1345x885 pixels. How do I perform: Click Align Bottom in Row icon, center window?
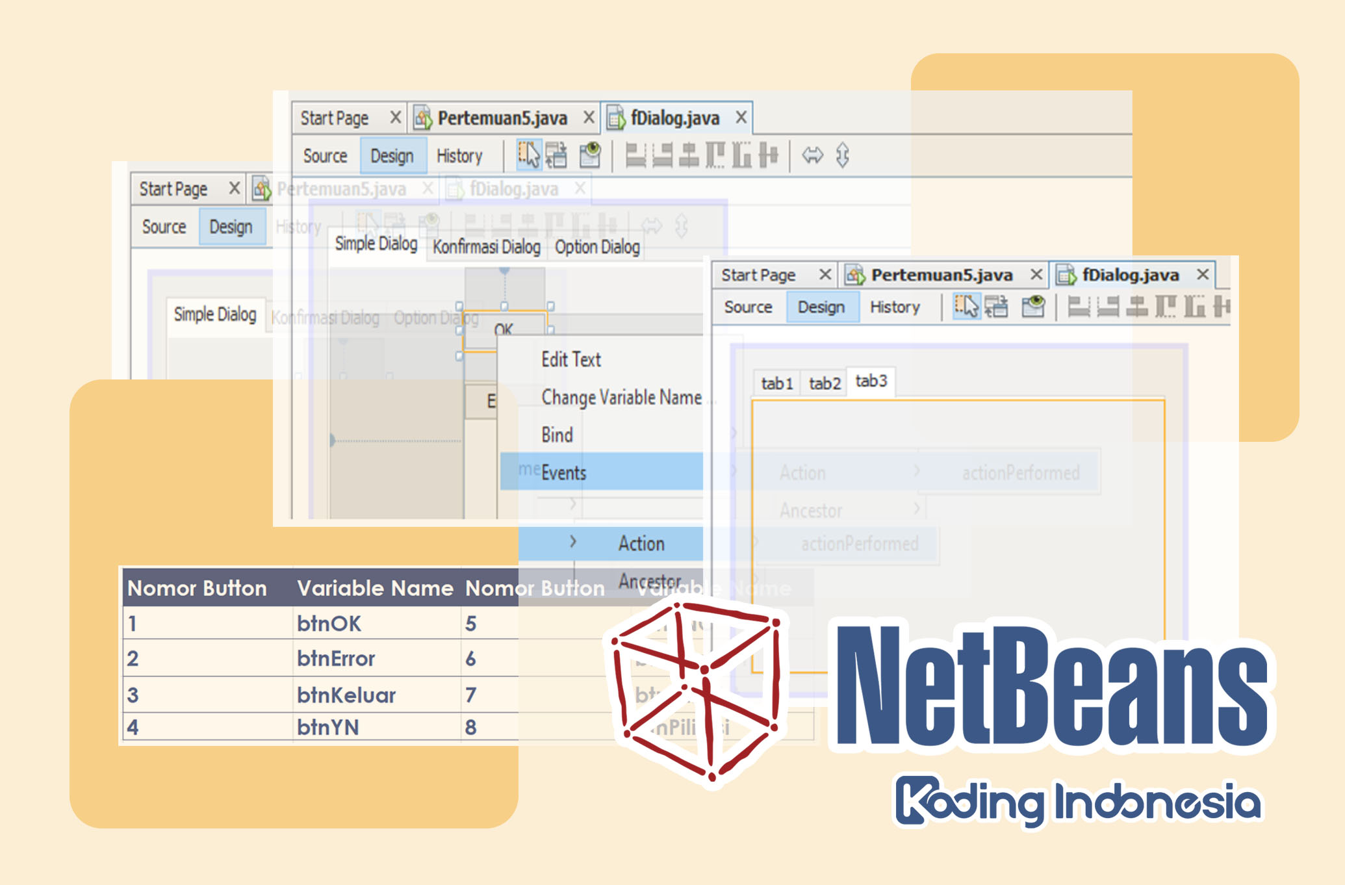coord(741,155)
